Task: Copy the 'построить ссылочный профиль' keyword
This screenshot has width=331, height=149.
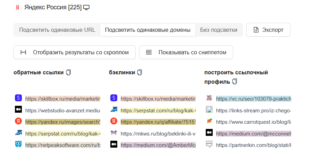Action: (x=235, y=82)
